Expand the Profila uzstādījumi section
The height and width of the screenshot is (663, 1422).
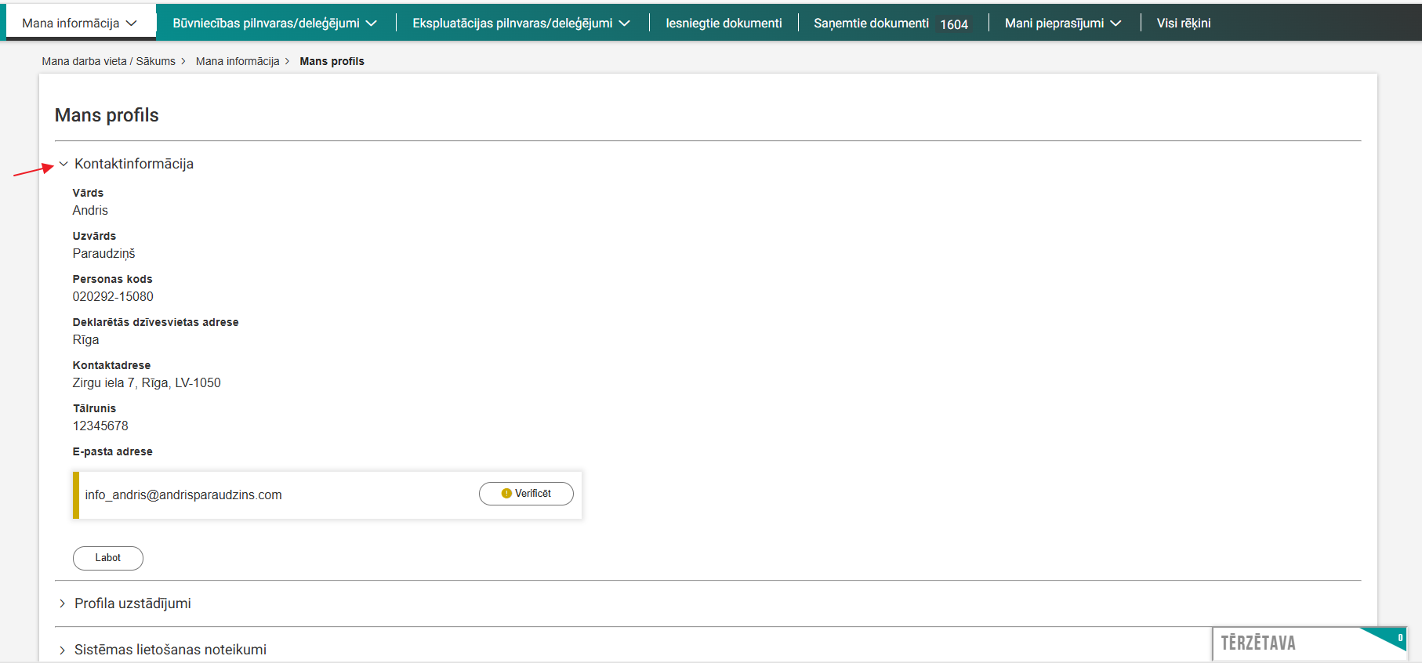click(x=63, y=603)
